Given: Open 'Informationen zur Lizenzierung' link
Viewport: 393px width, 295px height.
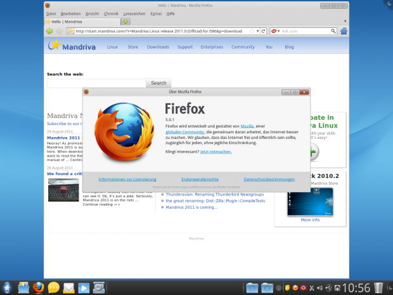Looking at the screenshot, I should (127, 180).
